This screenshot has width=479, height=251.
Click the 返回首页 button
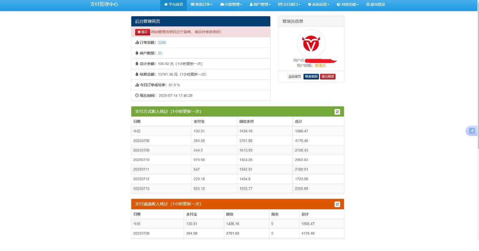click(x=295, y=77)
